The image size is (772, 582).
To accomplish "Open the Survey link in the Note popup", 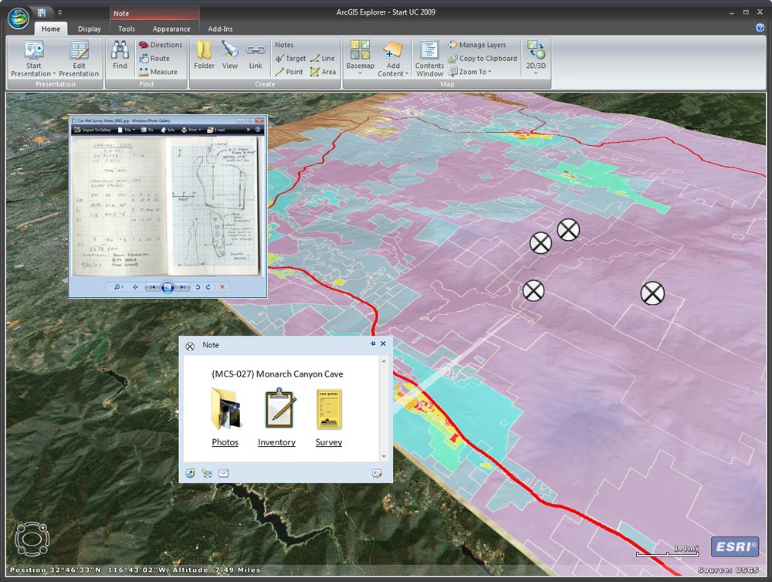I will (x=329, y=442).
